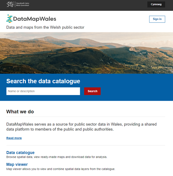The image size is (173, 176).
Task: Click 'Data and maps from the Welsh public sector' tagline
Action: [45, 27]
